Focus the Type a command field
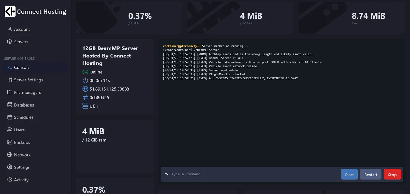 point(255,174)
